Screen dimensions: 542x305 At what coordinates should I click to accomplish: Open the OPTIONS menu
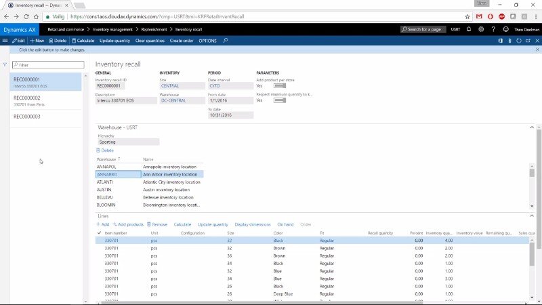tap(207, 41)
